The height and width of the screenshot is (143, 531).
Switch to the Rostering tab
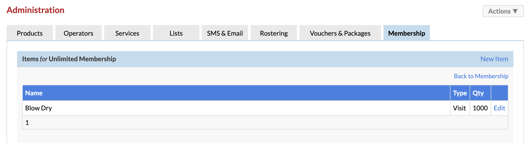[x=274, y=33]
